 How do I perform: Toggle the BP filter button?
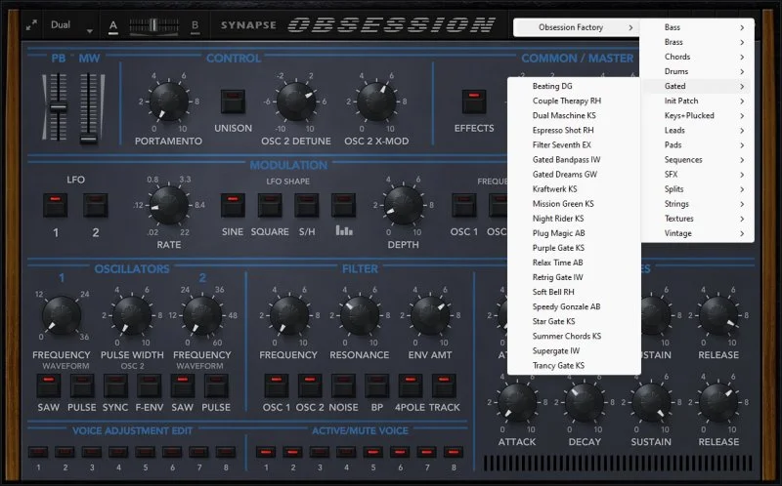click(x=376, y=385)
